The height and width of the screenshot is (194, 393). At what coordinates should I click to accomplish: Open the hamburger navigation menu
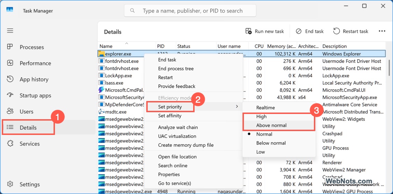pyautogui.click(x=10, y=31)
